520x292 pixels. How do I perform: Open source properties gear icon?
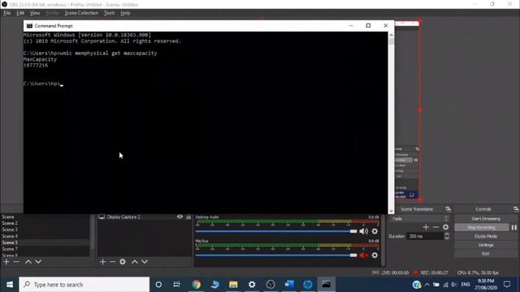[123, 262]
